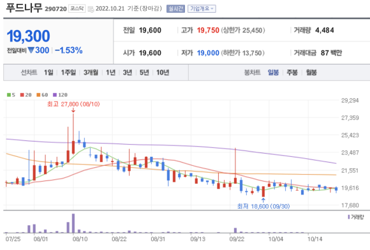Click the 10/14 date axis label
This screenshot has height=250, width=370.
314,239
